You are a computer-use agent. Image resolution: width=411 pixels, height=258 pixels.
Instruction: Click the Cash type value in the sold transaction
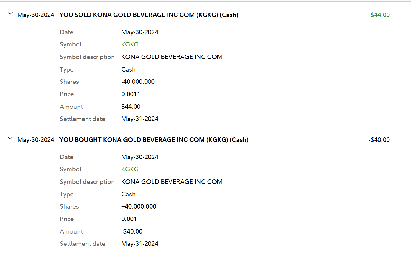pos(128,69)
